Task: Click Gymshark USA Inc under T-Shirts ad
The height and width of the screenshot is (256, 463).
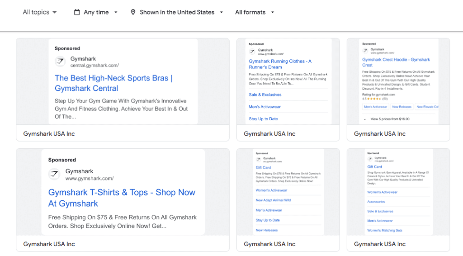Action: tap(49, 244)
